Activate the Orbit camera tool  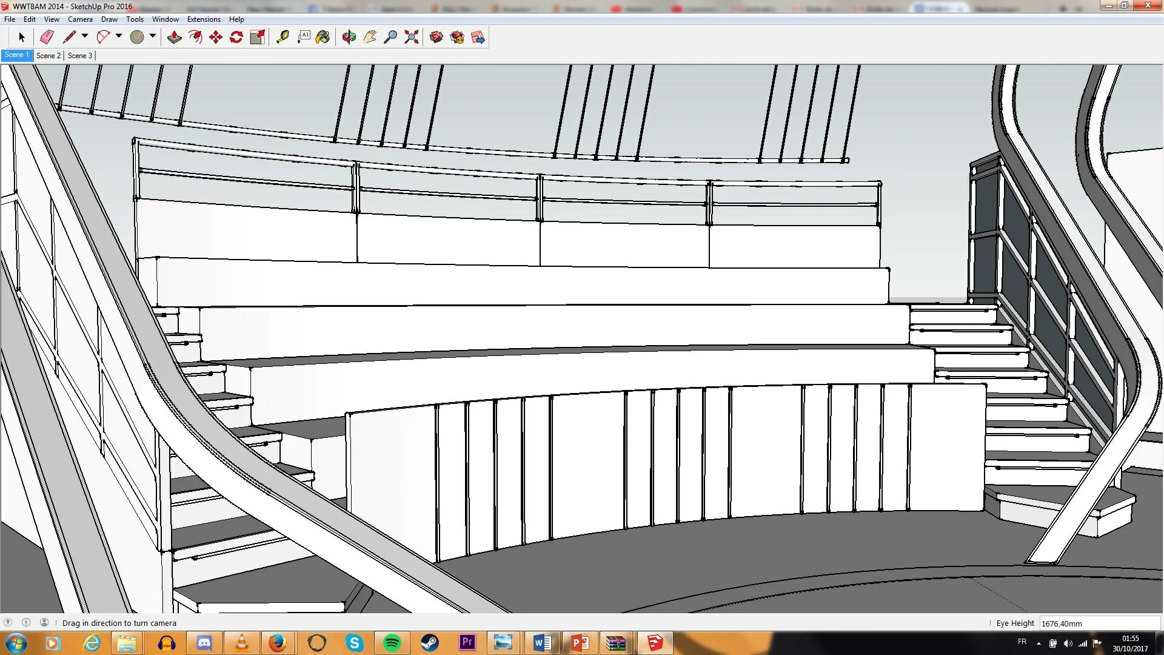point(349,37)
